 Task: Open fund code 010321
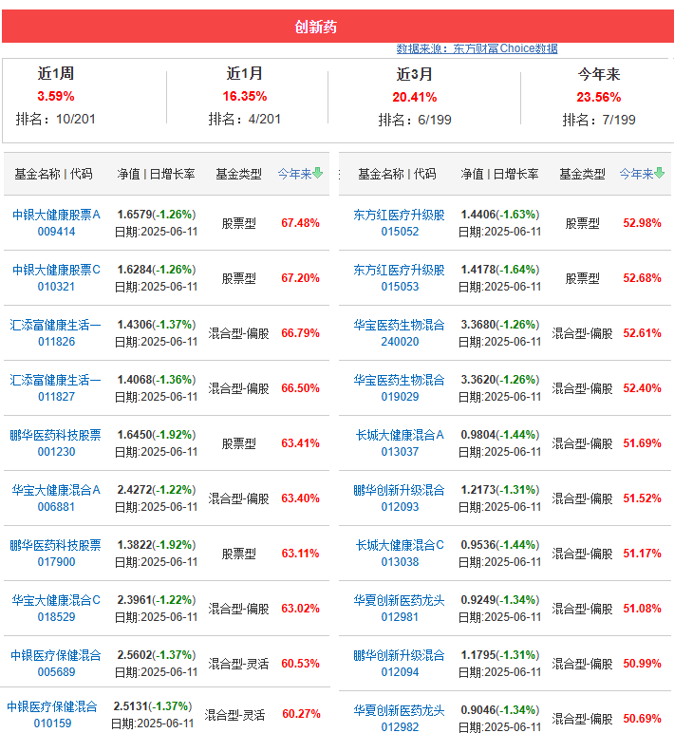pos(56,287)
